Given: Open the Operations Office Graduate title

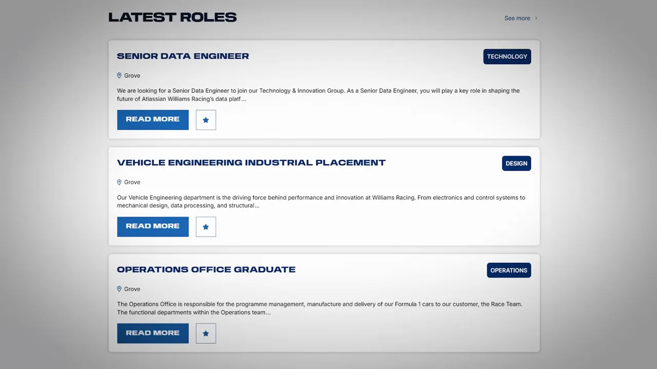Looking at the screenshot, I should [x=206, y=269].
